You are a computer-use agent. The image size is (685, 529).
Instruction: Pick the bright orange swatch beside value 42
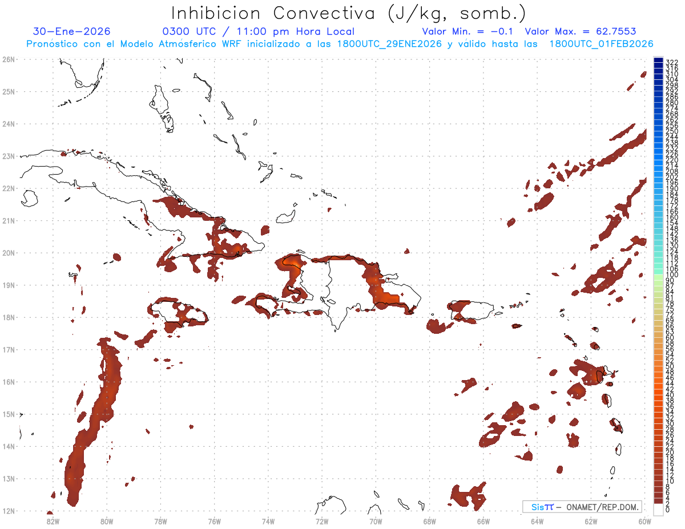click(658, 386)
